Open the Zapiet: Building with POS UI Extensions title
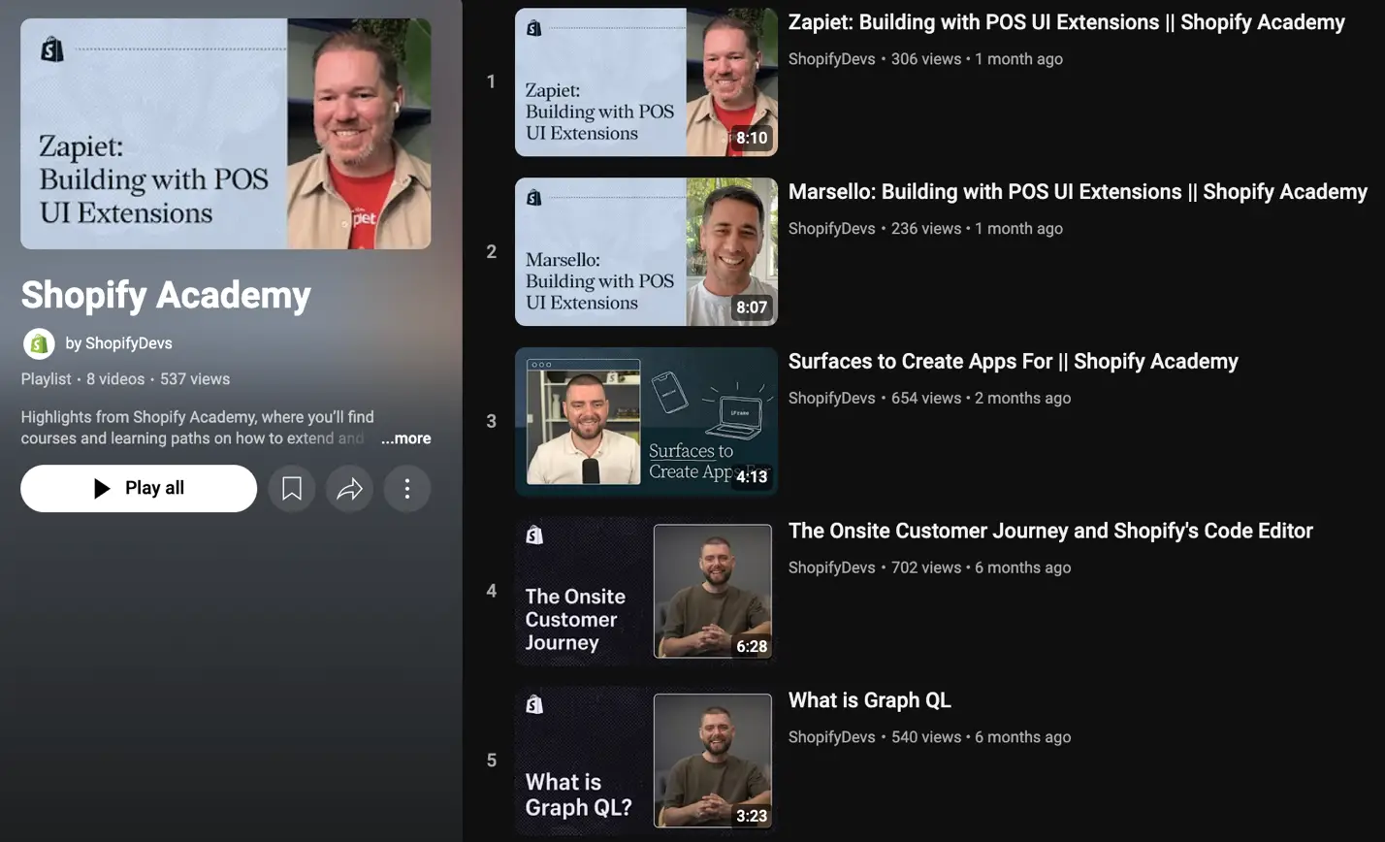This screenshot has height=842, width=1385. tap(1067, 22)
